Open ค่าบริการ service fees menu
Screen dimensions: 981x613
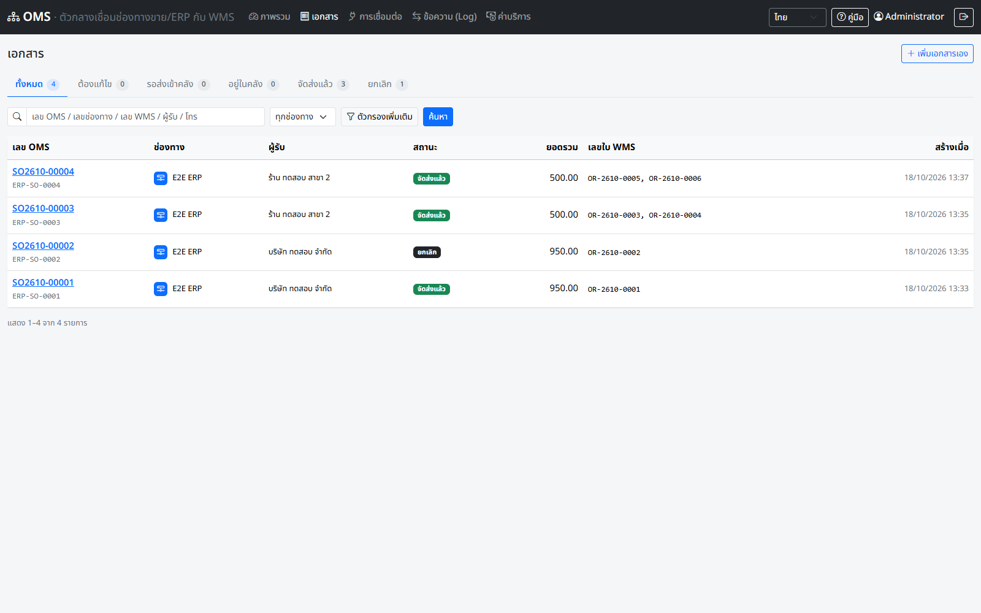(508, 17)
